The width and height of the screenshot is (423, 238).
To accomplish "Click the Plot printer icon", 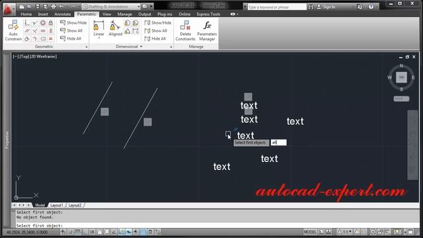I will tap(54, 7).
